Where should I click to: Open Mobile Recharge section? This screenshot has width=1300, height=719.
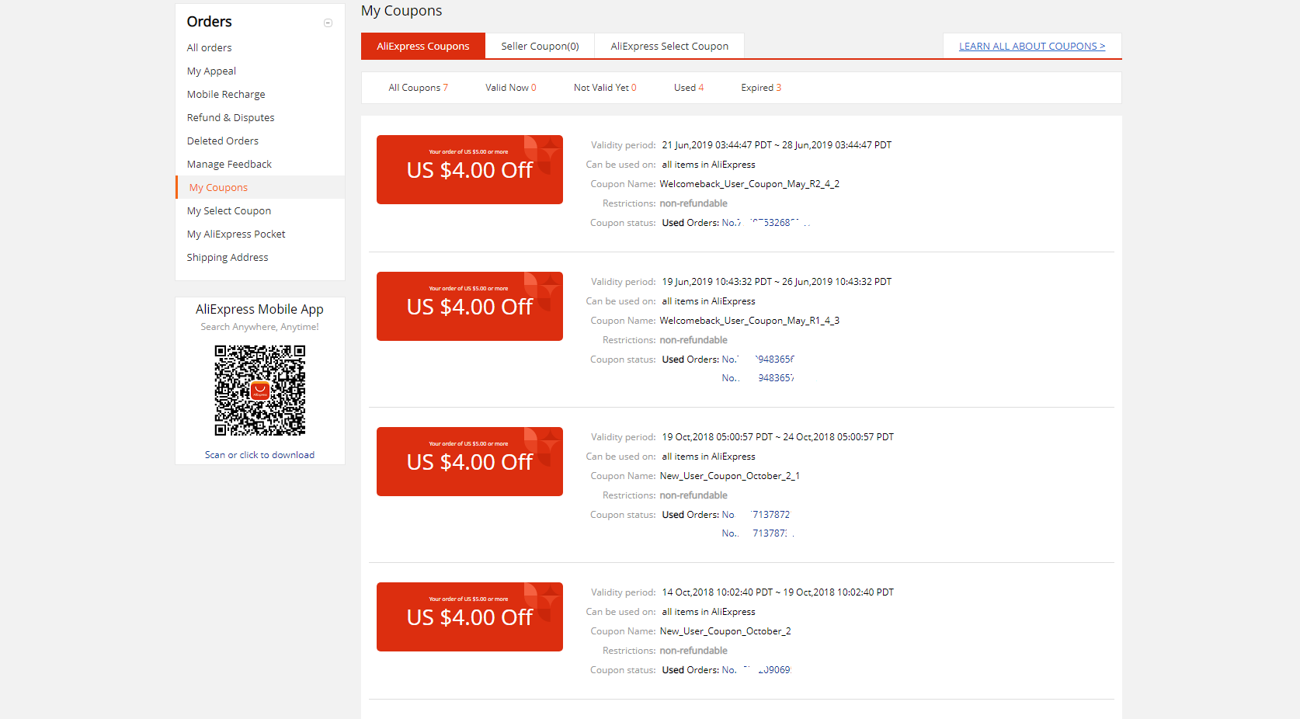point(226,94)
